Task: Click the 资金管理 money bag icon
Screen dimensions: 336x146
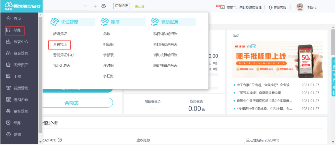Action: [9, 53]
